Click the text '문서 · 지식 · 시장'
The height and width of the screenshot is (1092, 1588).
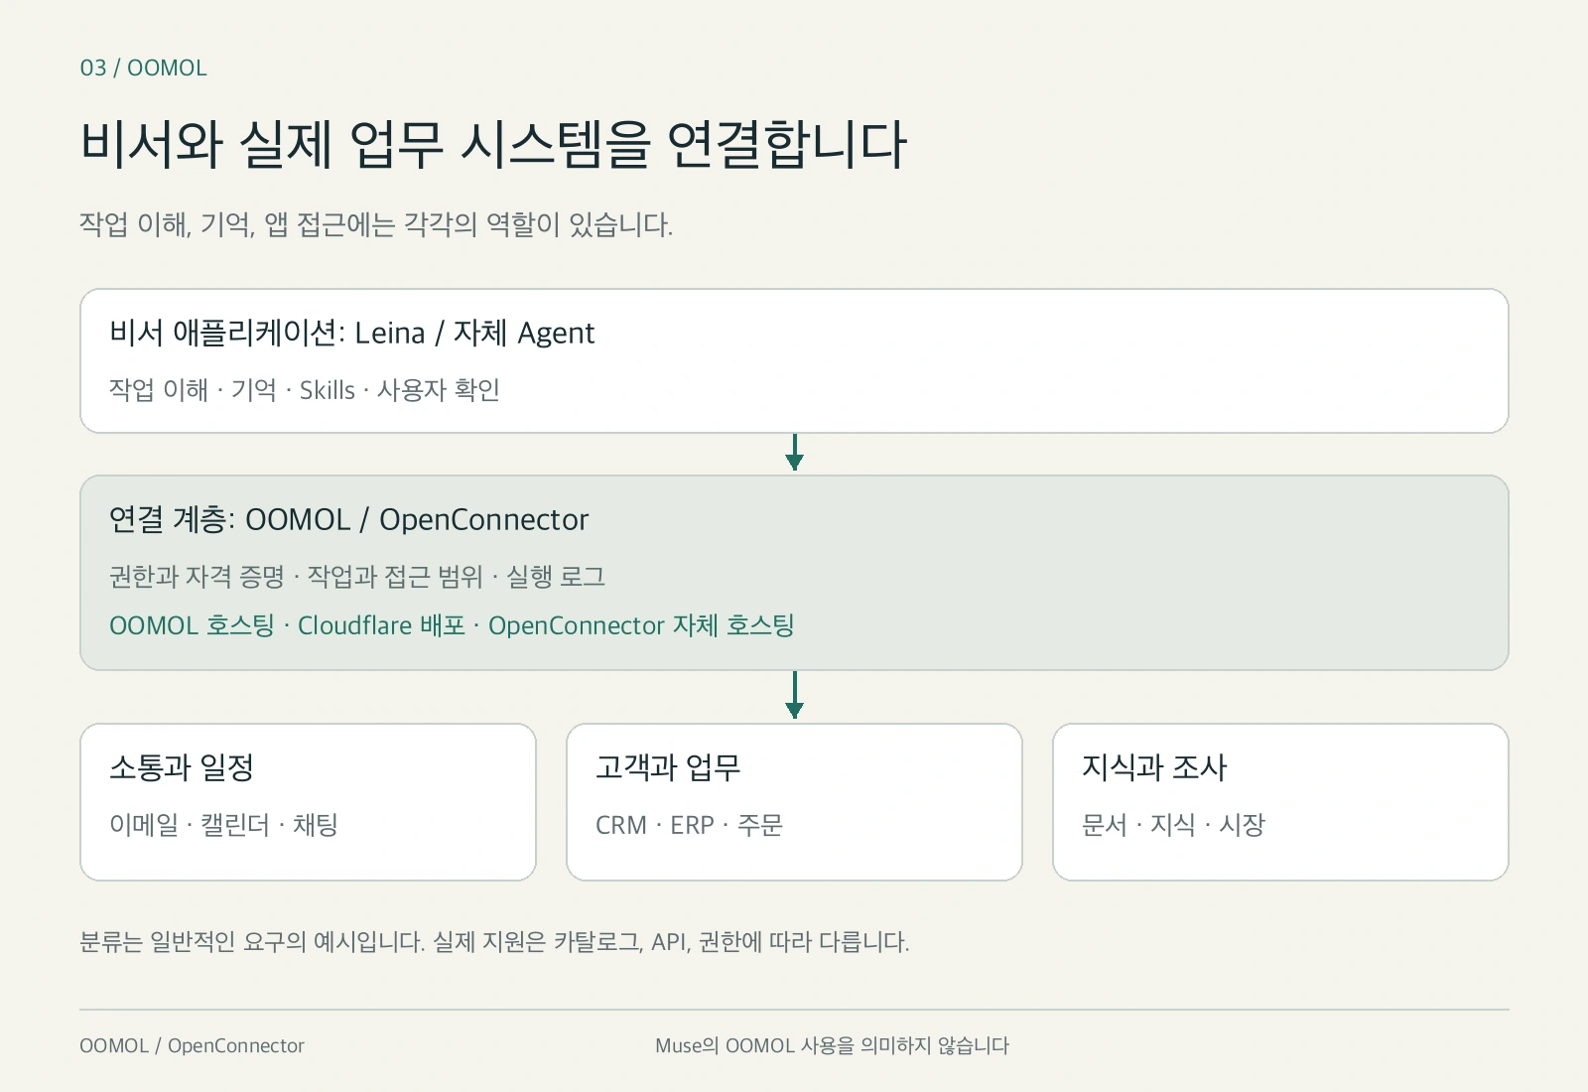pyautogui.click(x=1173, y=825)
